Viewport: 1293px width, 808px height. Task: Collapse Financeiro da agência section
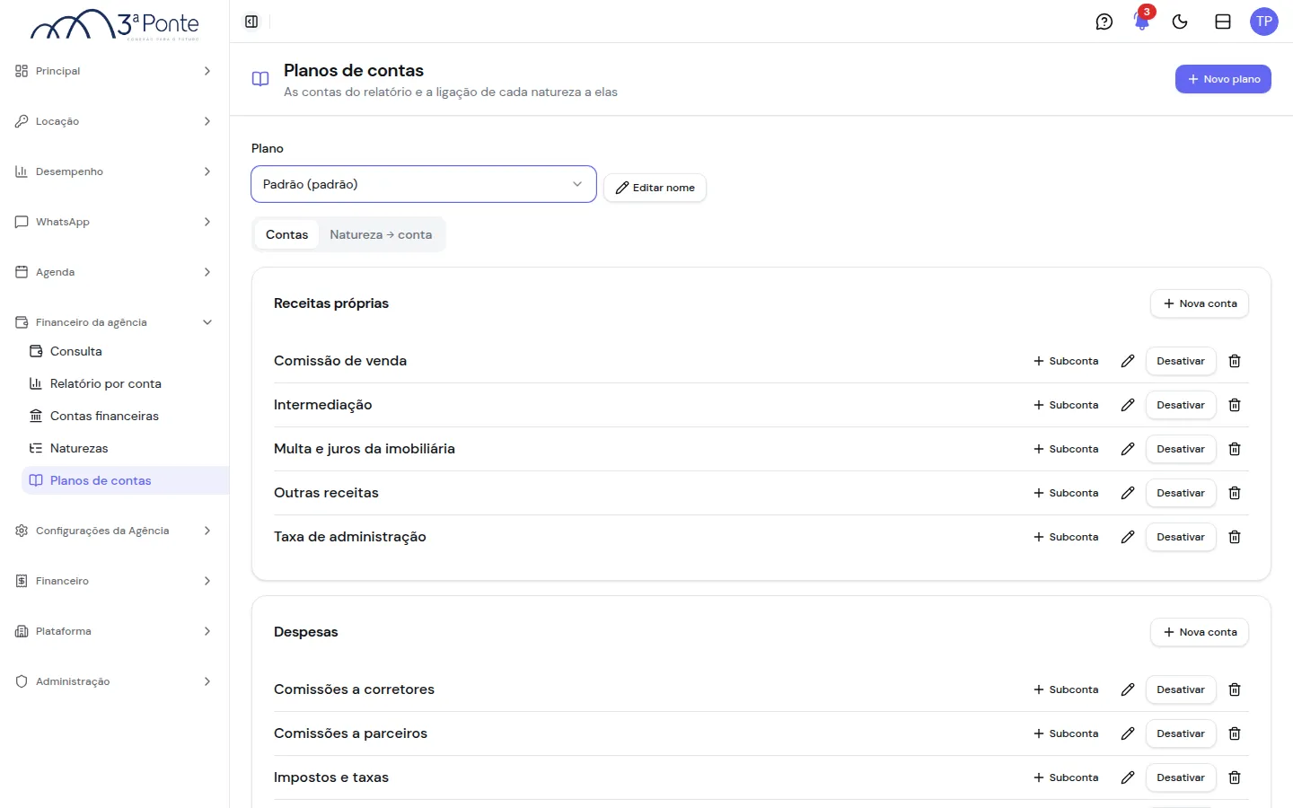[x=114, y=322]
